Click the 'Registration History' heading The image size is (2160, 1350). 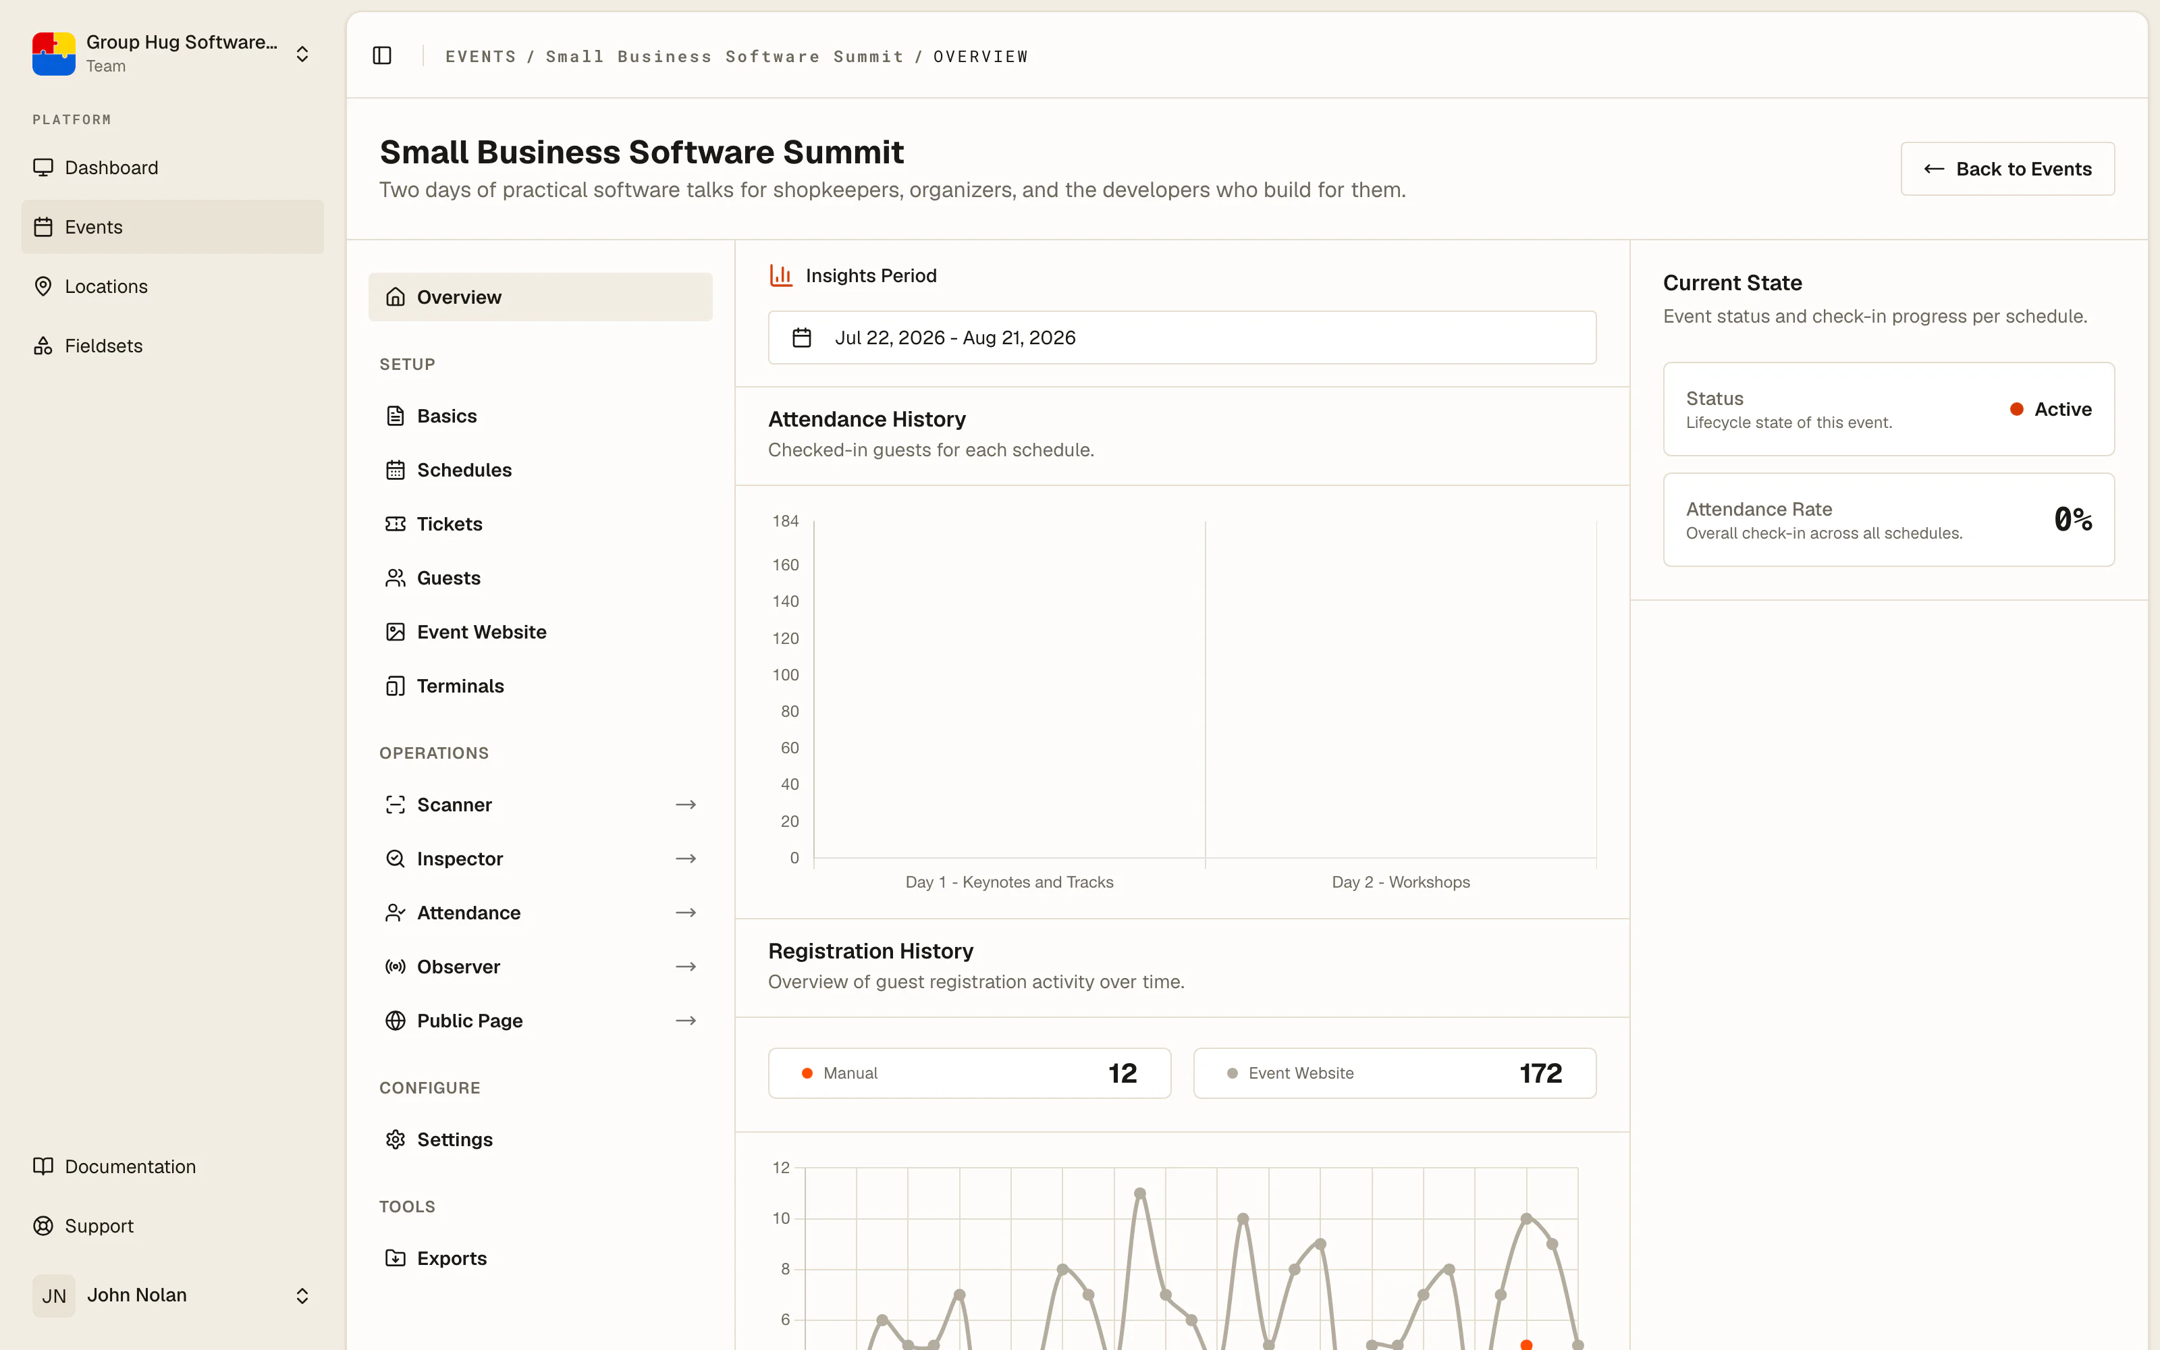click(870, 951)
